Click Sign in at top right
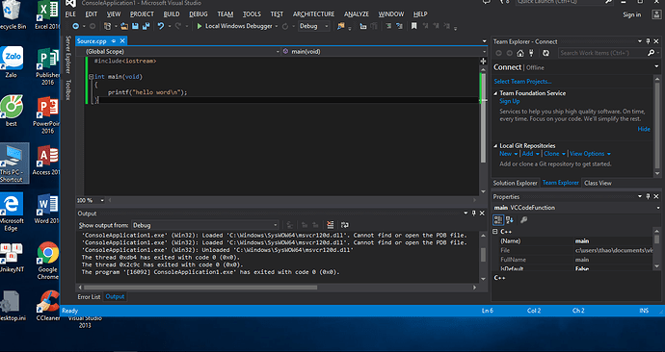 (632, 14)
